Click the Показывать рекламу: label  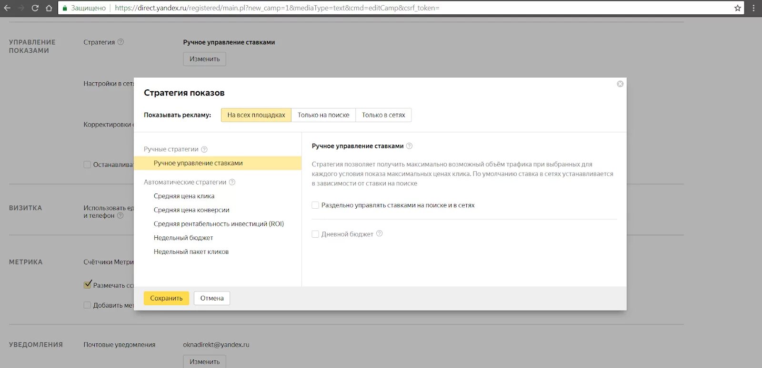tap(177, 115)
